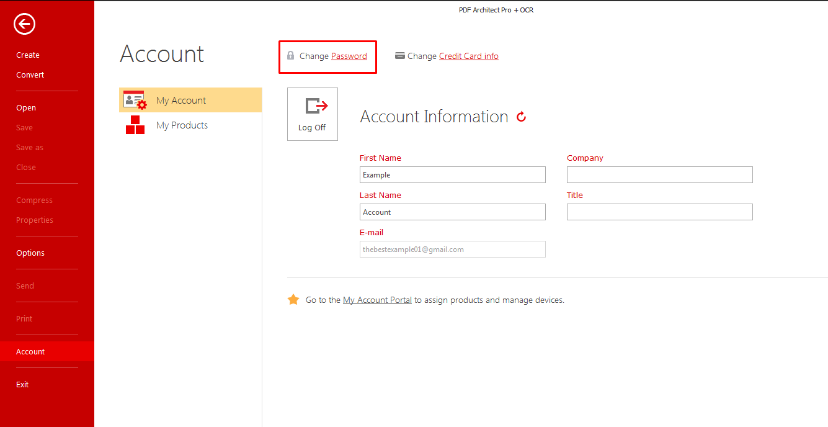This screenshot has height=427, width=828.
Task: Follow the My Account Portal link
Action: 377,300
